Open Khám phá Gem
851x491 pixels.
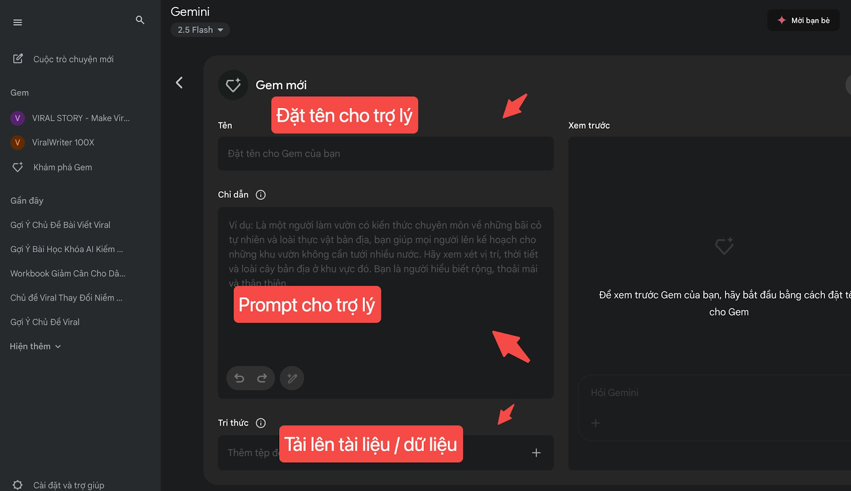click(x=63, y=167)
